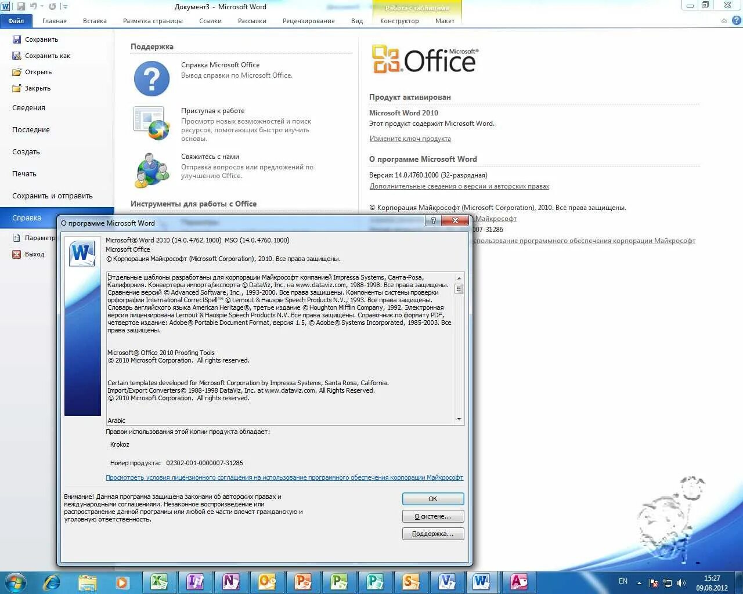Click the Сохранить icon in backstage menu
Image resolution: width=743 pixels, height=594 pixels.
(x=17, y=39)
